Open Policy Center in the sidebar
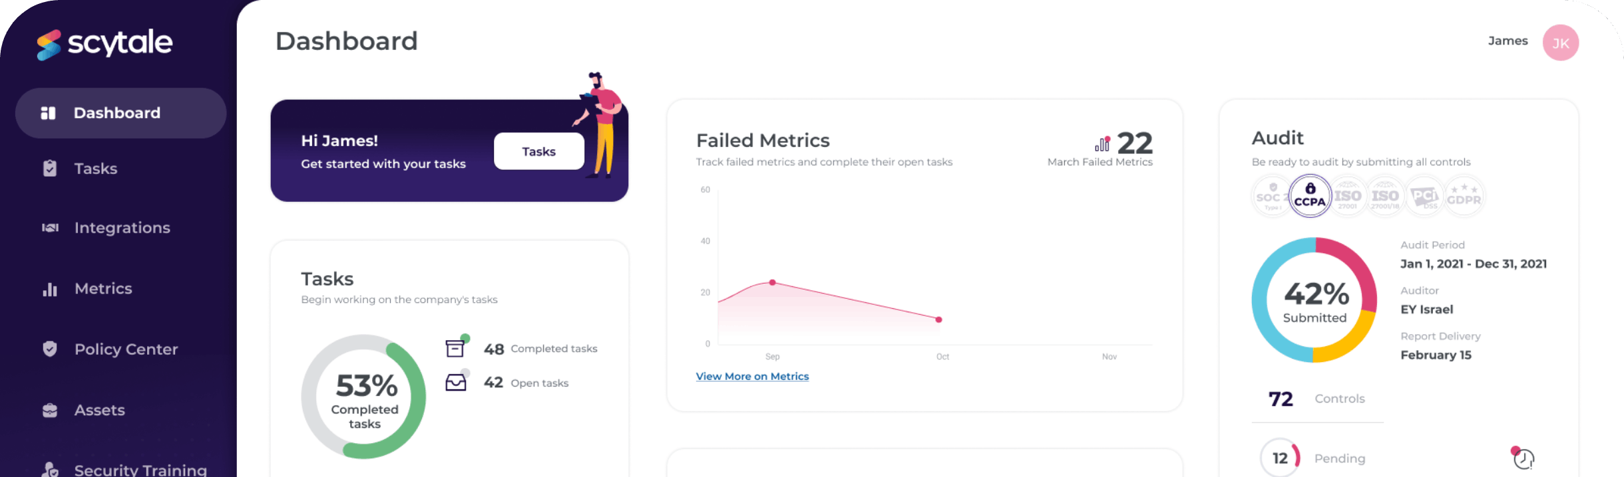The image size is (1624, 477). [126, 349]
